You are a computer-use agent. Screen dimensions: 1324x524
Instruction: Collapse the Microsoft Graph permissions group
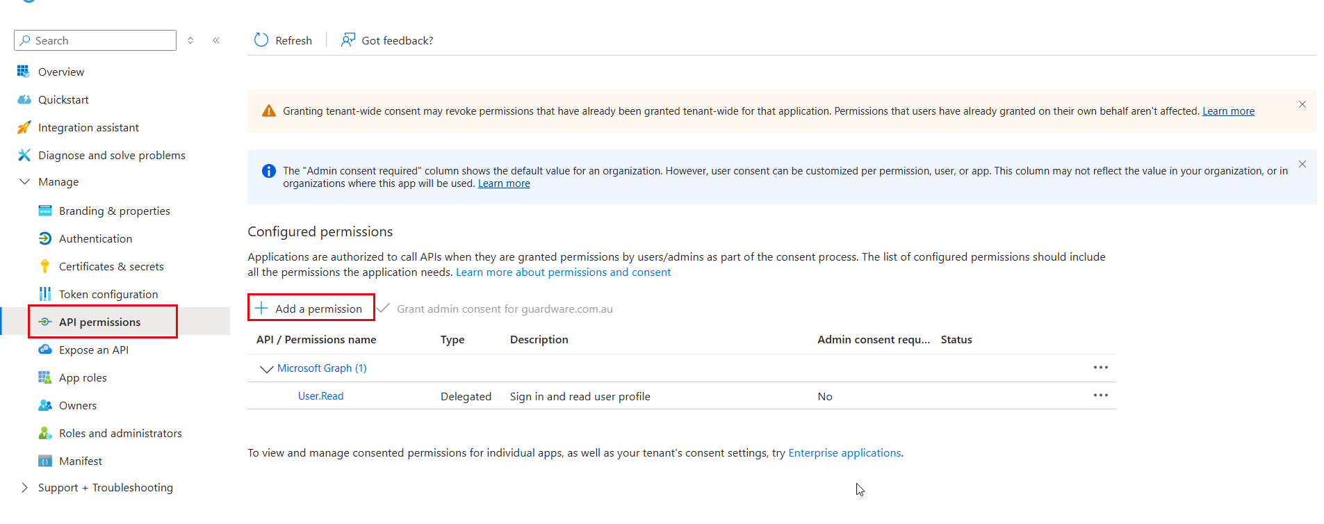266,368
